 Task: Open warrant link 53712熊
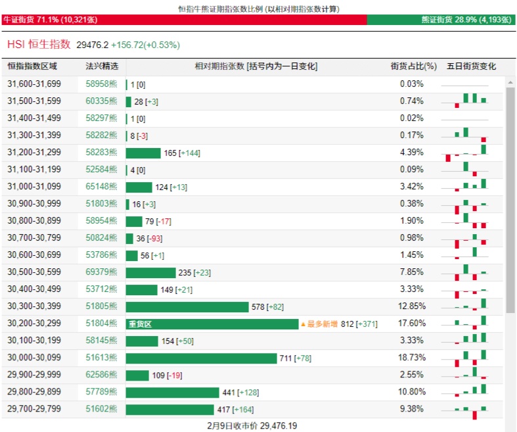tap(101, 289)
